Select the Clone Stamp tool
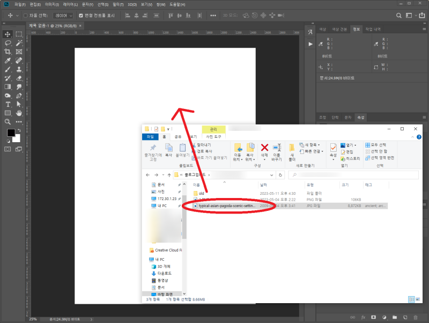The height and width of the screenshot is (323, 429). click(19, 69)
